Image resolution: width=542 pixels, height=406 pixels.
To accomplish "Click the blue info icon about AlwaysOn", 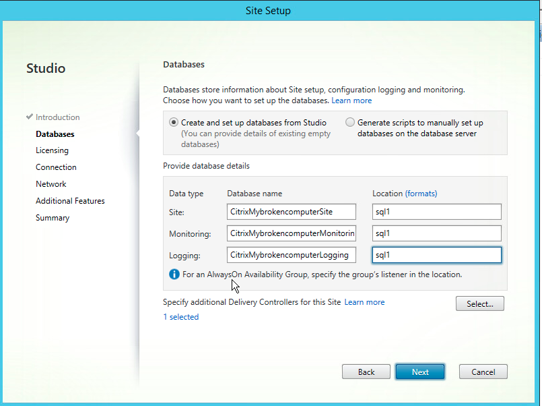I will 174,274.
